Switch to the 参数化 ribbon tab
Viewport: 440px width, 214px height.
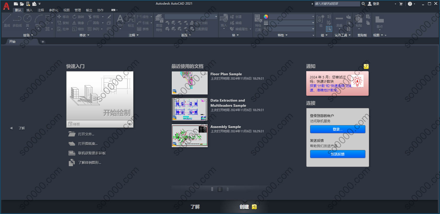click(54, 10)
